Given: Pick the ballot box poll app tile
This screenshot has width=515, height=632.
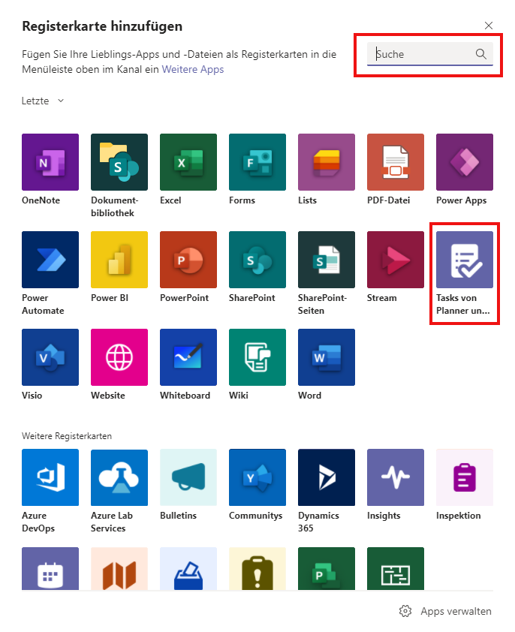Looking at the screenshot, I should click(x=188, y=569).
